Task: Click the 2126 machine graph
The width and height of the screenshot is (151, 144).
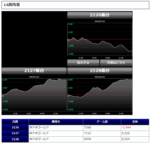Action: click(x=100, y=39)
